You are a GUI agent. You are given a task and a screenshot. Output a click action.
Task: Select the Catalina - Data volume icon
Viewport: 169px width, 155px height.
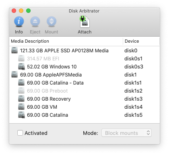21,83
